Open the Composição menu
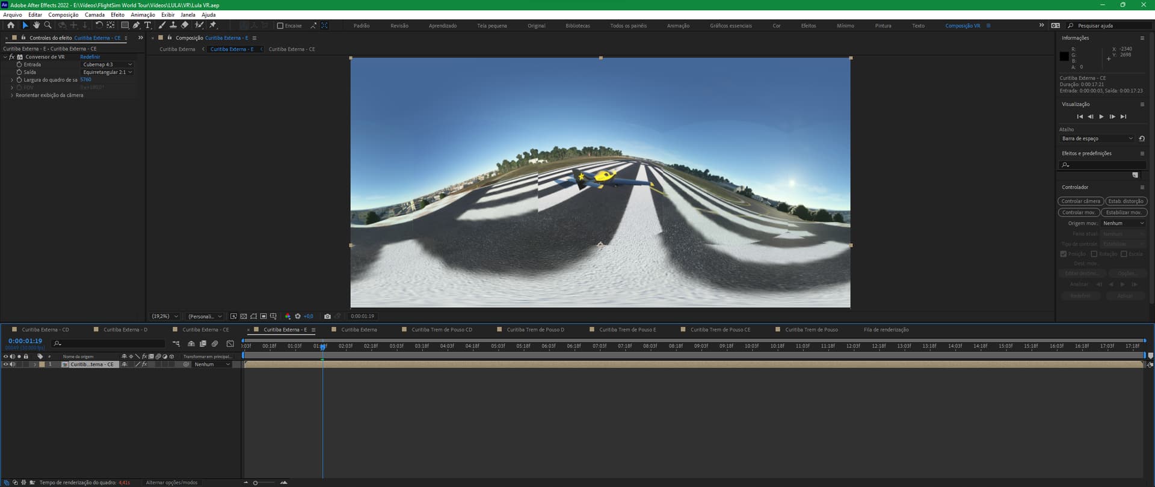This screenshot has width=1155, height=487. pyautogui.click(x=63, y=15)
